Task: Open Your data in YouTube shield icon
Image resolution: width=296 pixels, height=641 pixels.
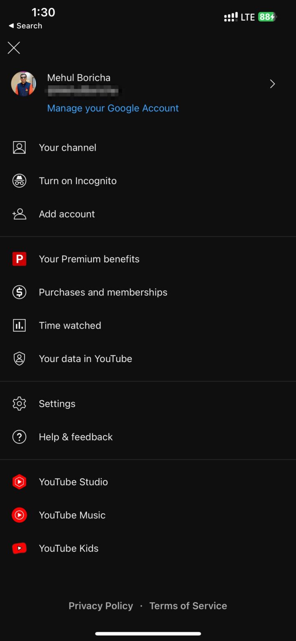Action: 19,358
